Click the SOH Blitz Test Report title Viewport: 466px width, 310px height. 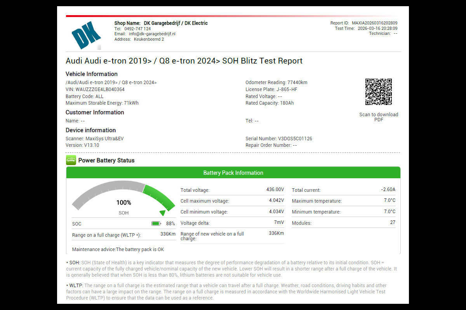[x=184, y=61]
